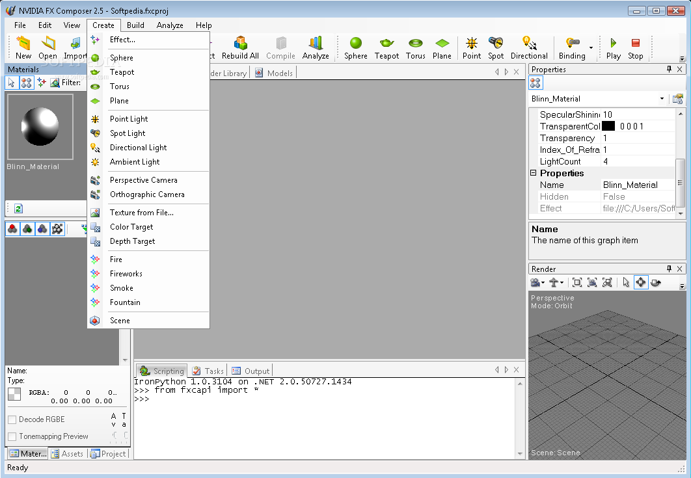Pin the Render panel
The width and height of the screenshot is (691, 478).
669,269
